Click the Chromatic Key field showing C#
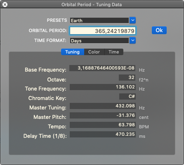This screenshot has height=165, width=184. [127, 96]
